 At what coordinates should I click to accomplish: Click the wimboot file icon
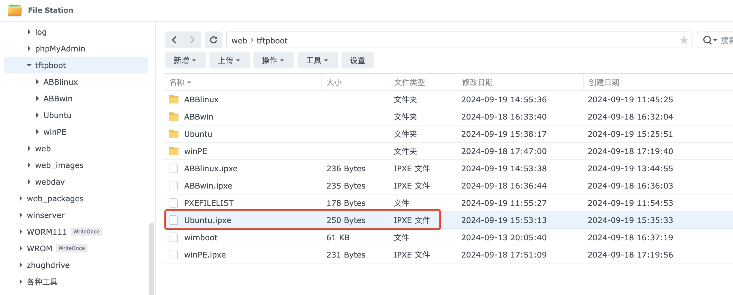pyautogui.click(x=174, y=237)
